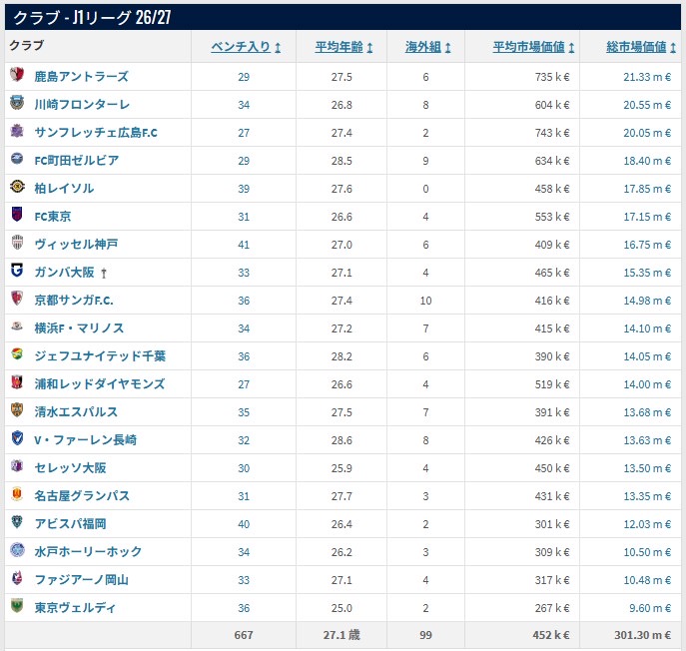Screen dimensions: 686x651
Task: Sort table by 平均年齢 column
Action: tap(343, 47)
